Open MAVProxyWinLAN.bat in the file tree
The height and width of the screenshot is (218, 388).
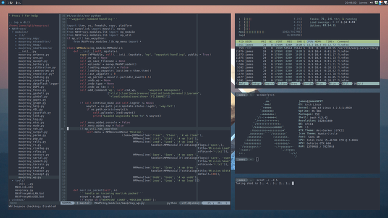(30, 193)
